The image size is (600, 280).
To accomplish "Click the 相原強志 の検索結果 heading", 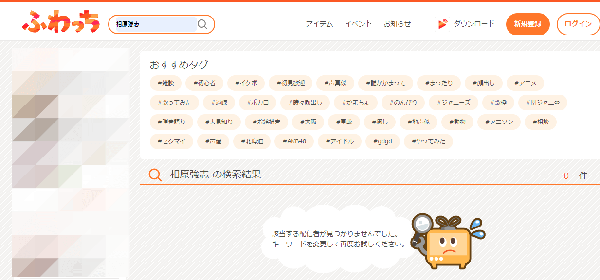I will click(216, 175).
